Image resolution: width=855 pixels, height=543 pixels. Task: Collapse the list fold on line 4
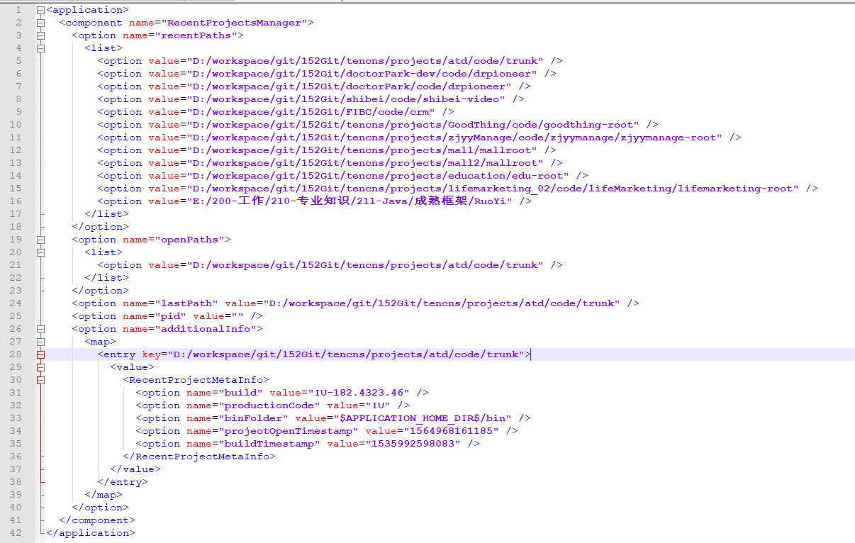[41, 48]
